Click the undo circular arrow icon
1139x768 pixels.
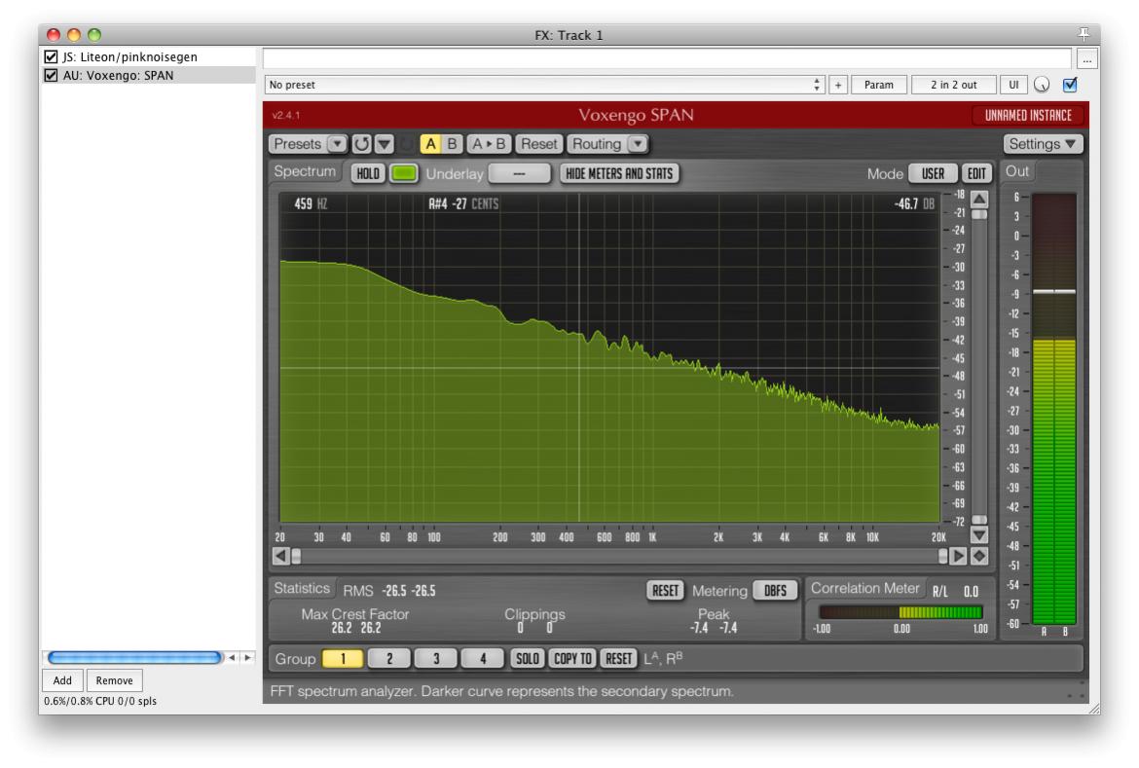pyautogui.click(x=361, y=144)
